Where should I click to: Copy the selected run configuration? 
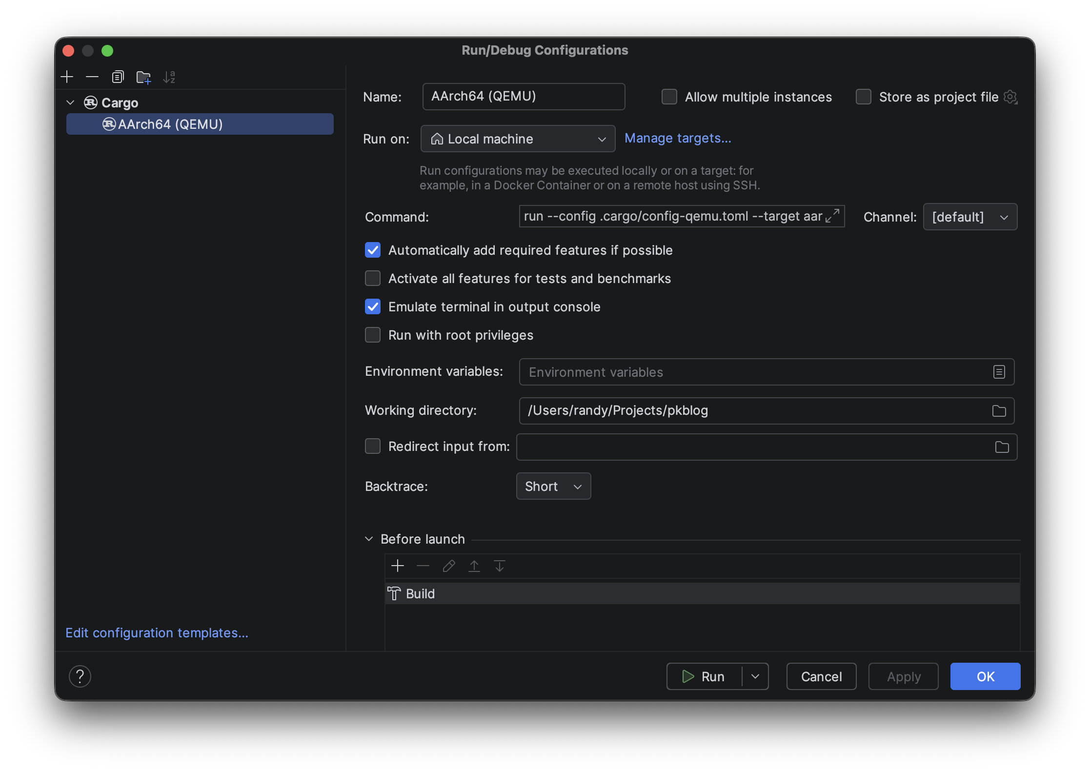point(117,77)
